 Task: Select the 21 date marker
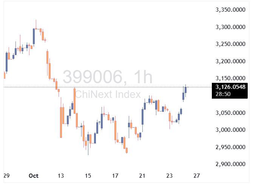click(x=142, y=176)
